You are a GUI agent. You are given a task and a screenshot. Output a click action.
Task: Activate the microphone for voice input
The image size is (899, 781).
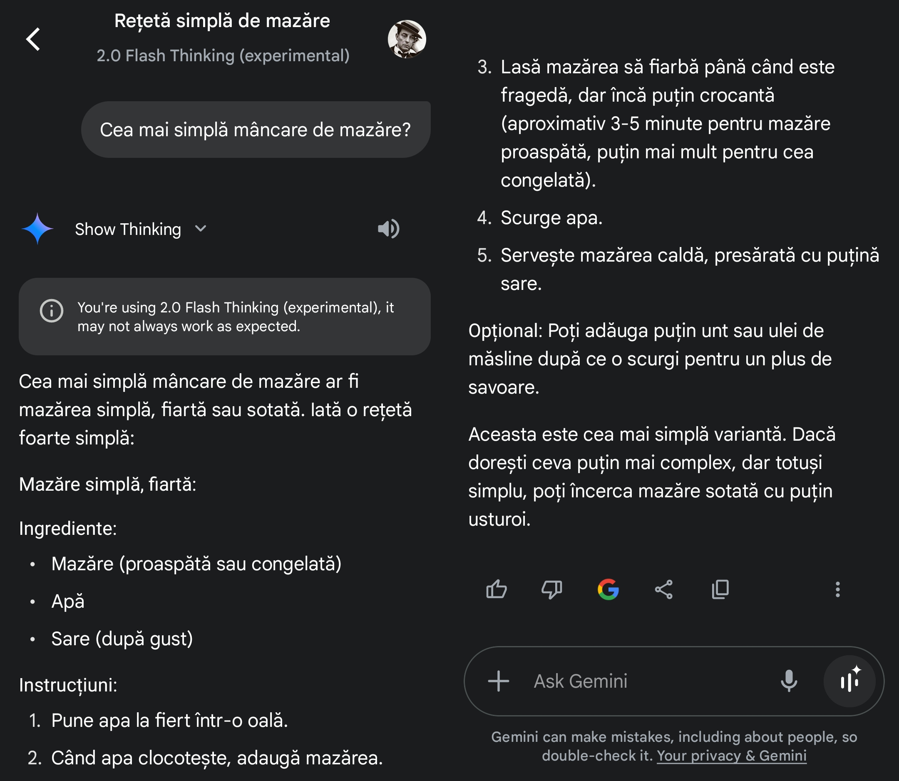[788, 681]
